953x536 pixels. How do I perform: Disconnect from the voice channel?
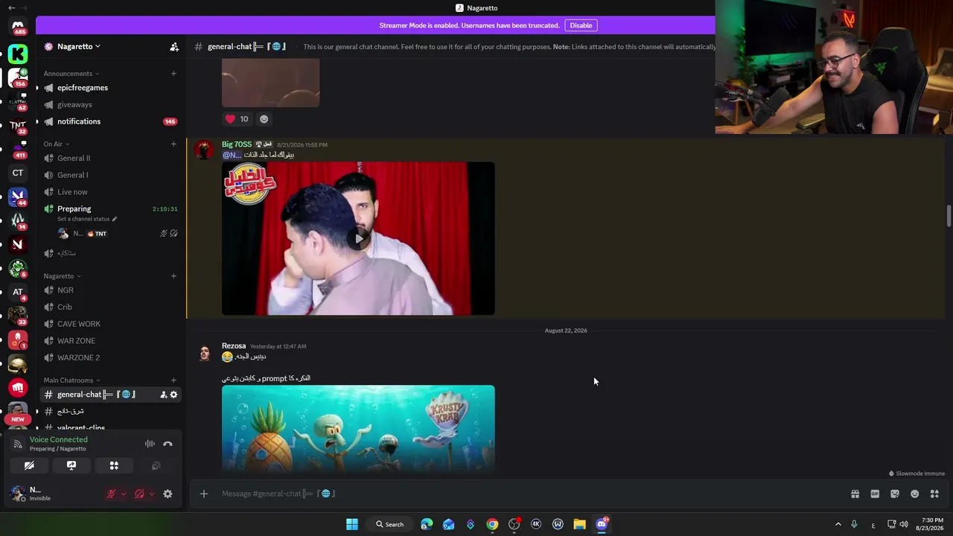click(x=168, y=444)
